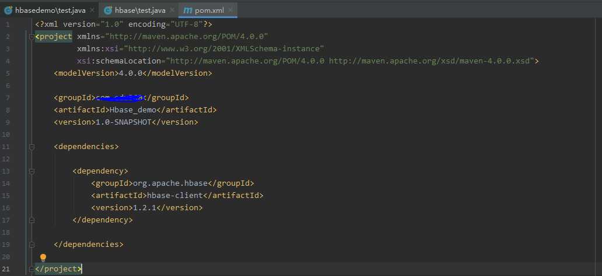Click gutter line number 14
Image resolution: width=602 pixels, height=276 pixels.
click(x=6, y=183)
